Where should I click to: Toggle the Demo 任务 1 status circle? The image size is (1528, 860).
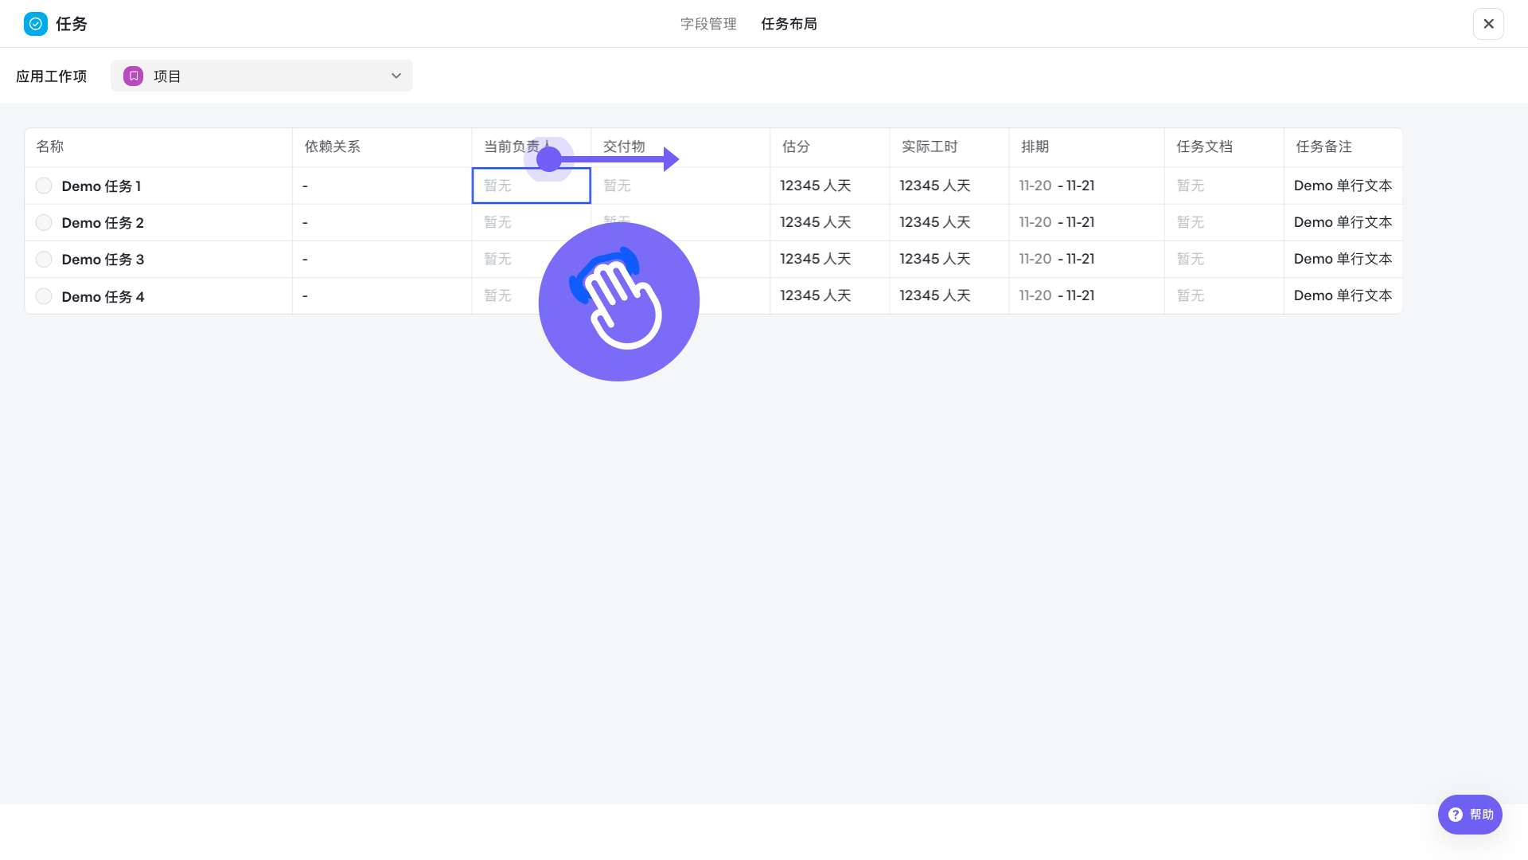pyautogui.click(x=44, y=186)
